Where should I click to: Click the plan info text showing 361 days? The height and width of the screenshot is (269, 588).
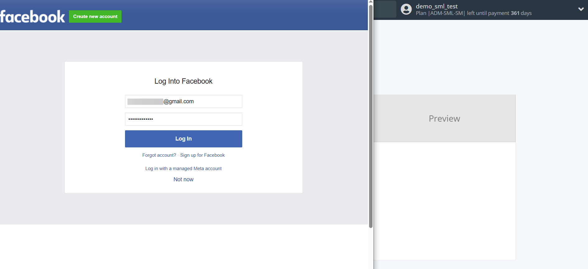(x=474, y=13)
